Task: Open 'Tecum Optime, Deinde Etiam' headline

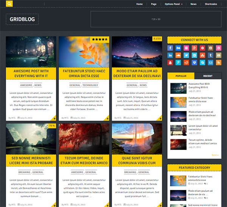Action: [84, 160]
